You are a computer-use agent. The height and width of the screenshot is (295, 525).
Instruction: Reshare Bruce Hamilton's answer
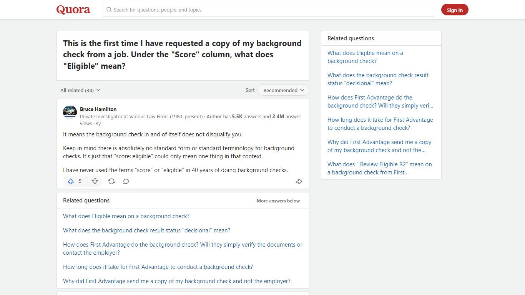click(111, 181)
